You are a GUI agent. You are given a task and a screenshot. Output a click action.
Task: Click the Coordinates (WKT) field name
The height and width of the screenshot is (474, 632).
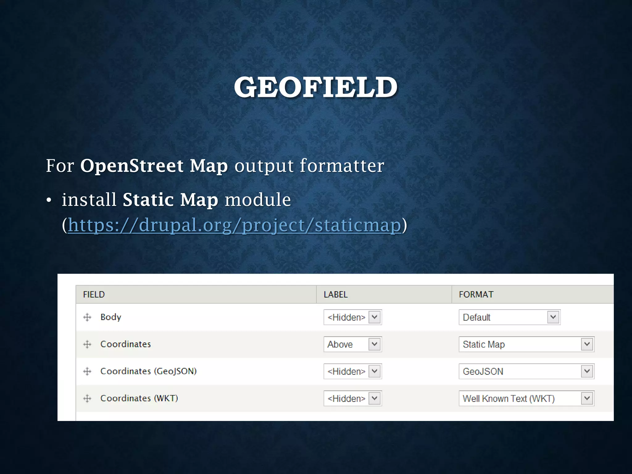tap(139, 398)
